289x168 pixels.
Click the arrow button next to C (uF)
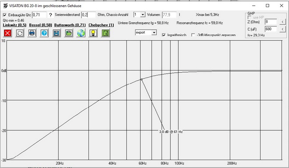click(282, 29)
